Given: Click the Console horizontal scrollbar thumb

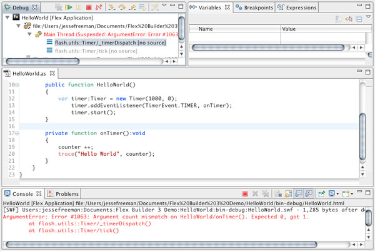Looking at the screenshot, I should click(x=161, y=245).
